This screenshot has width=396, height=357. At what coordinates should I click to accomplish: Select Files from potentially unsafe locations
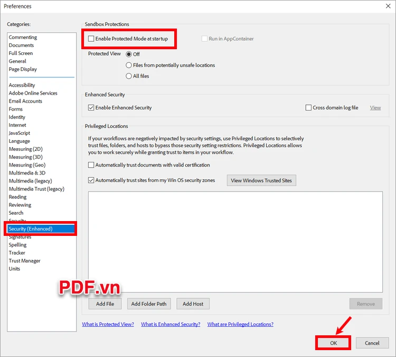point(129,65)
